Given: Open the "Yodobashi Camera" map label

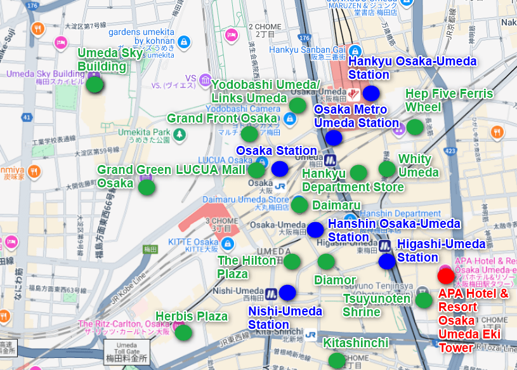Looking at the screenshot, I should [243, 109].
